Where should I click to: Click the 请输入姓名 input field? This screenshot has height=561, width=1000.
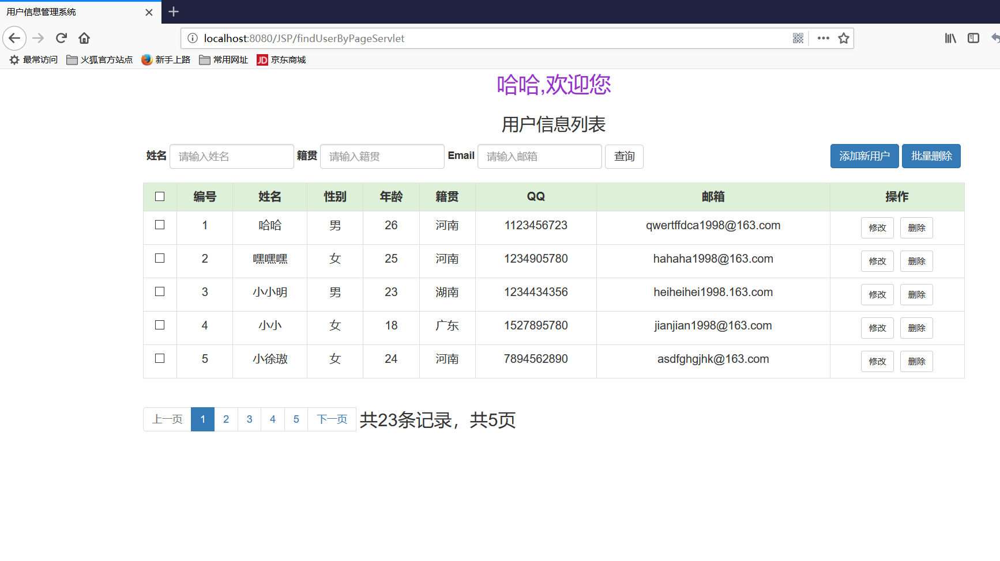tap(231, 156)
